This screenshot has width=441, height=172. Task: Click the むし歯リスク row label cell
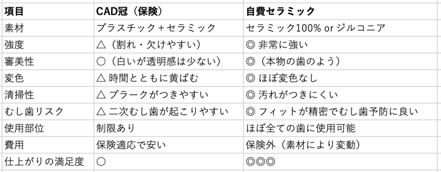point(34,112)
